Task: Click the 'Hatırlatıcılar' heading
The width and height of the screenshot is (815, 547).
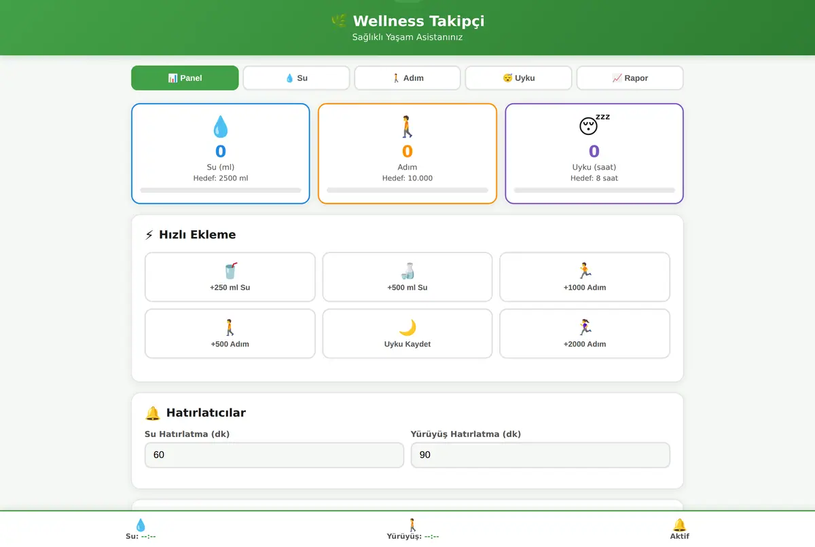Action: pyautogui.click(x=206, y=413)
